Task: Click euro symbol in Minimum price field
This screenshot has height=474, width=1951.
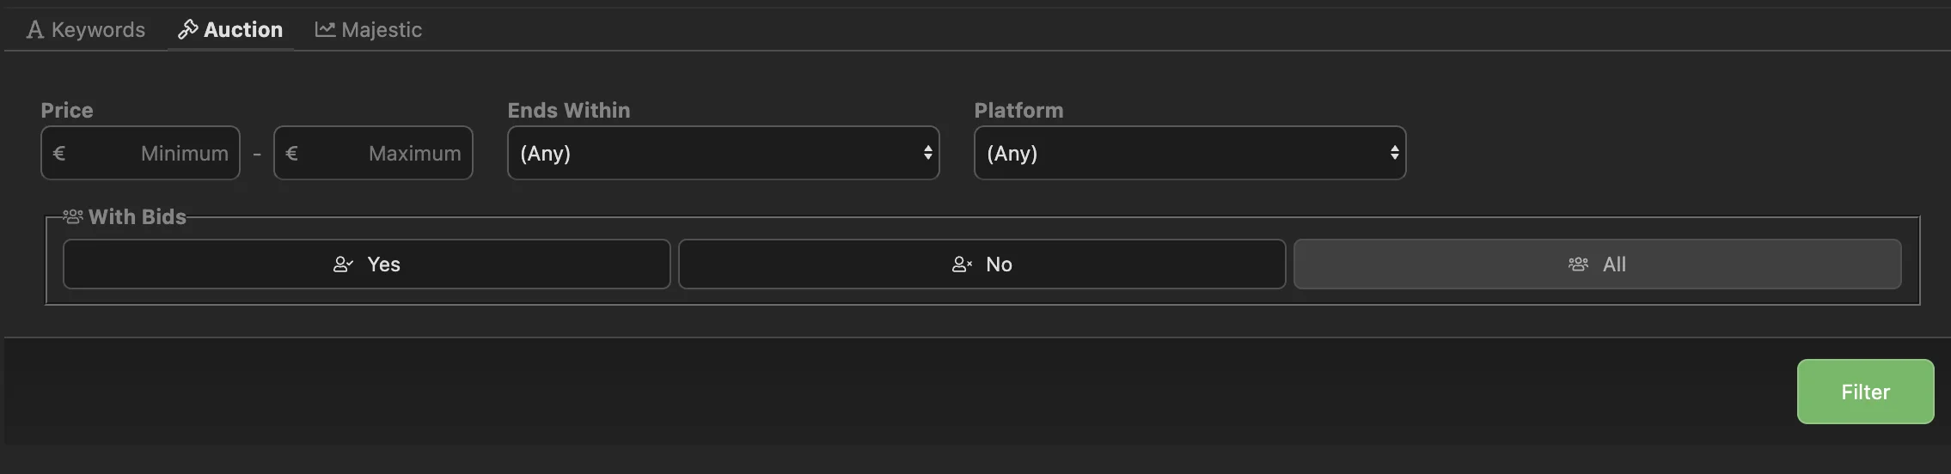Action: (59, 154)
